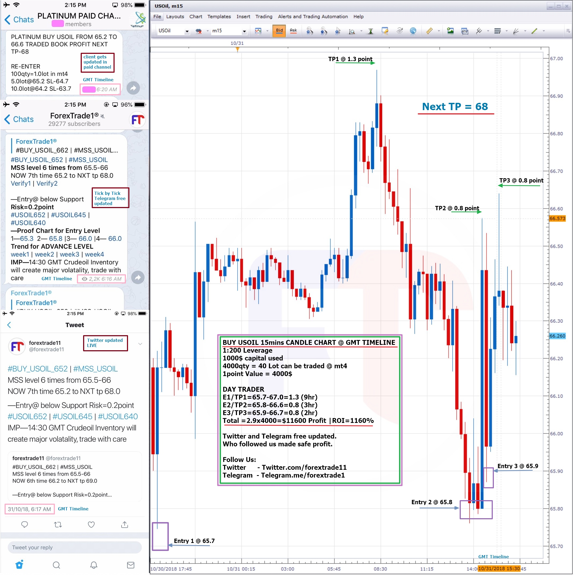The height and width of the screenshot is (575, 574).
Task: Expand vertical zoom dropdown arrow
Action: tap(361, 31)
